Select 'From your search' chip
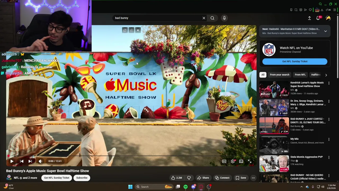Viewport: 339px width, 191px height. (279, 75)
